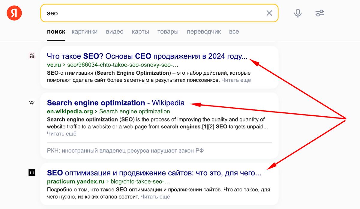Click the en.wikipedia.org domain link
Viewport: 360px width, 209px height.
(x=70, y=112)
